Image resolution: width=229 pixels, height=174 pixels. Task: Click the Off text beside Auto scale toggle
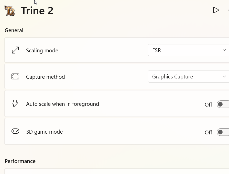[208, 105]
